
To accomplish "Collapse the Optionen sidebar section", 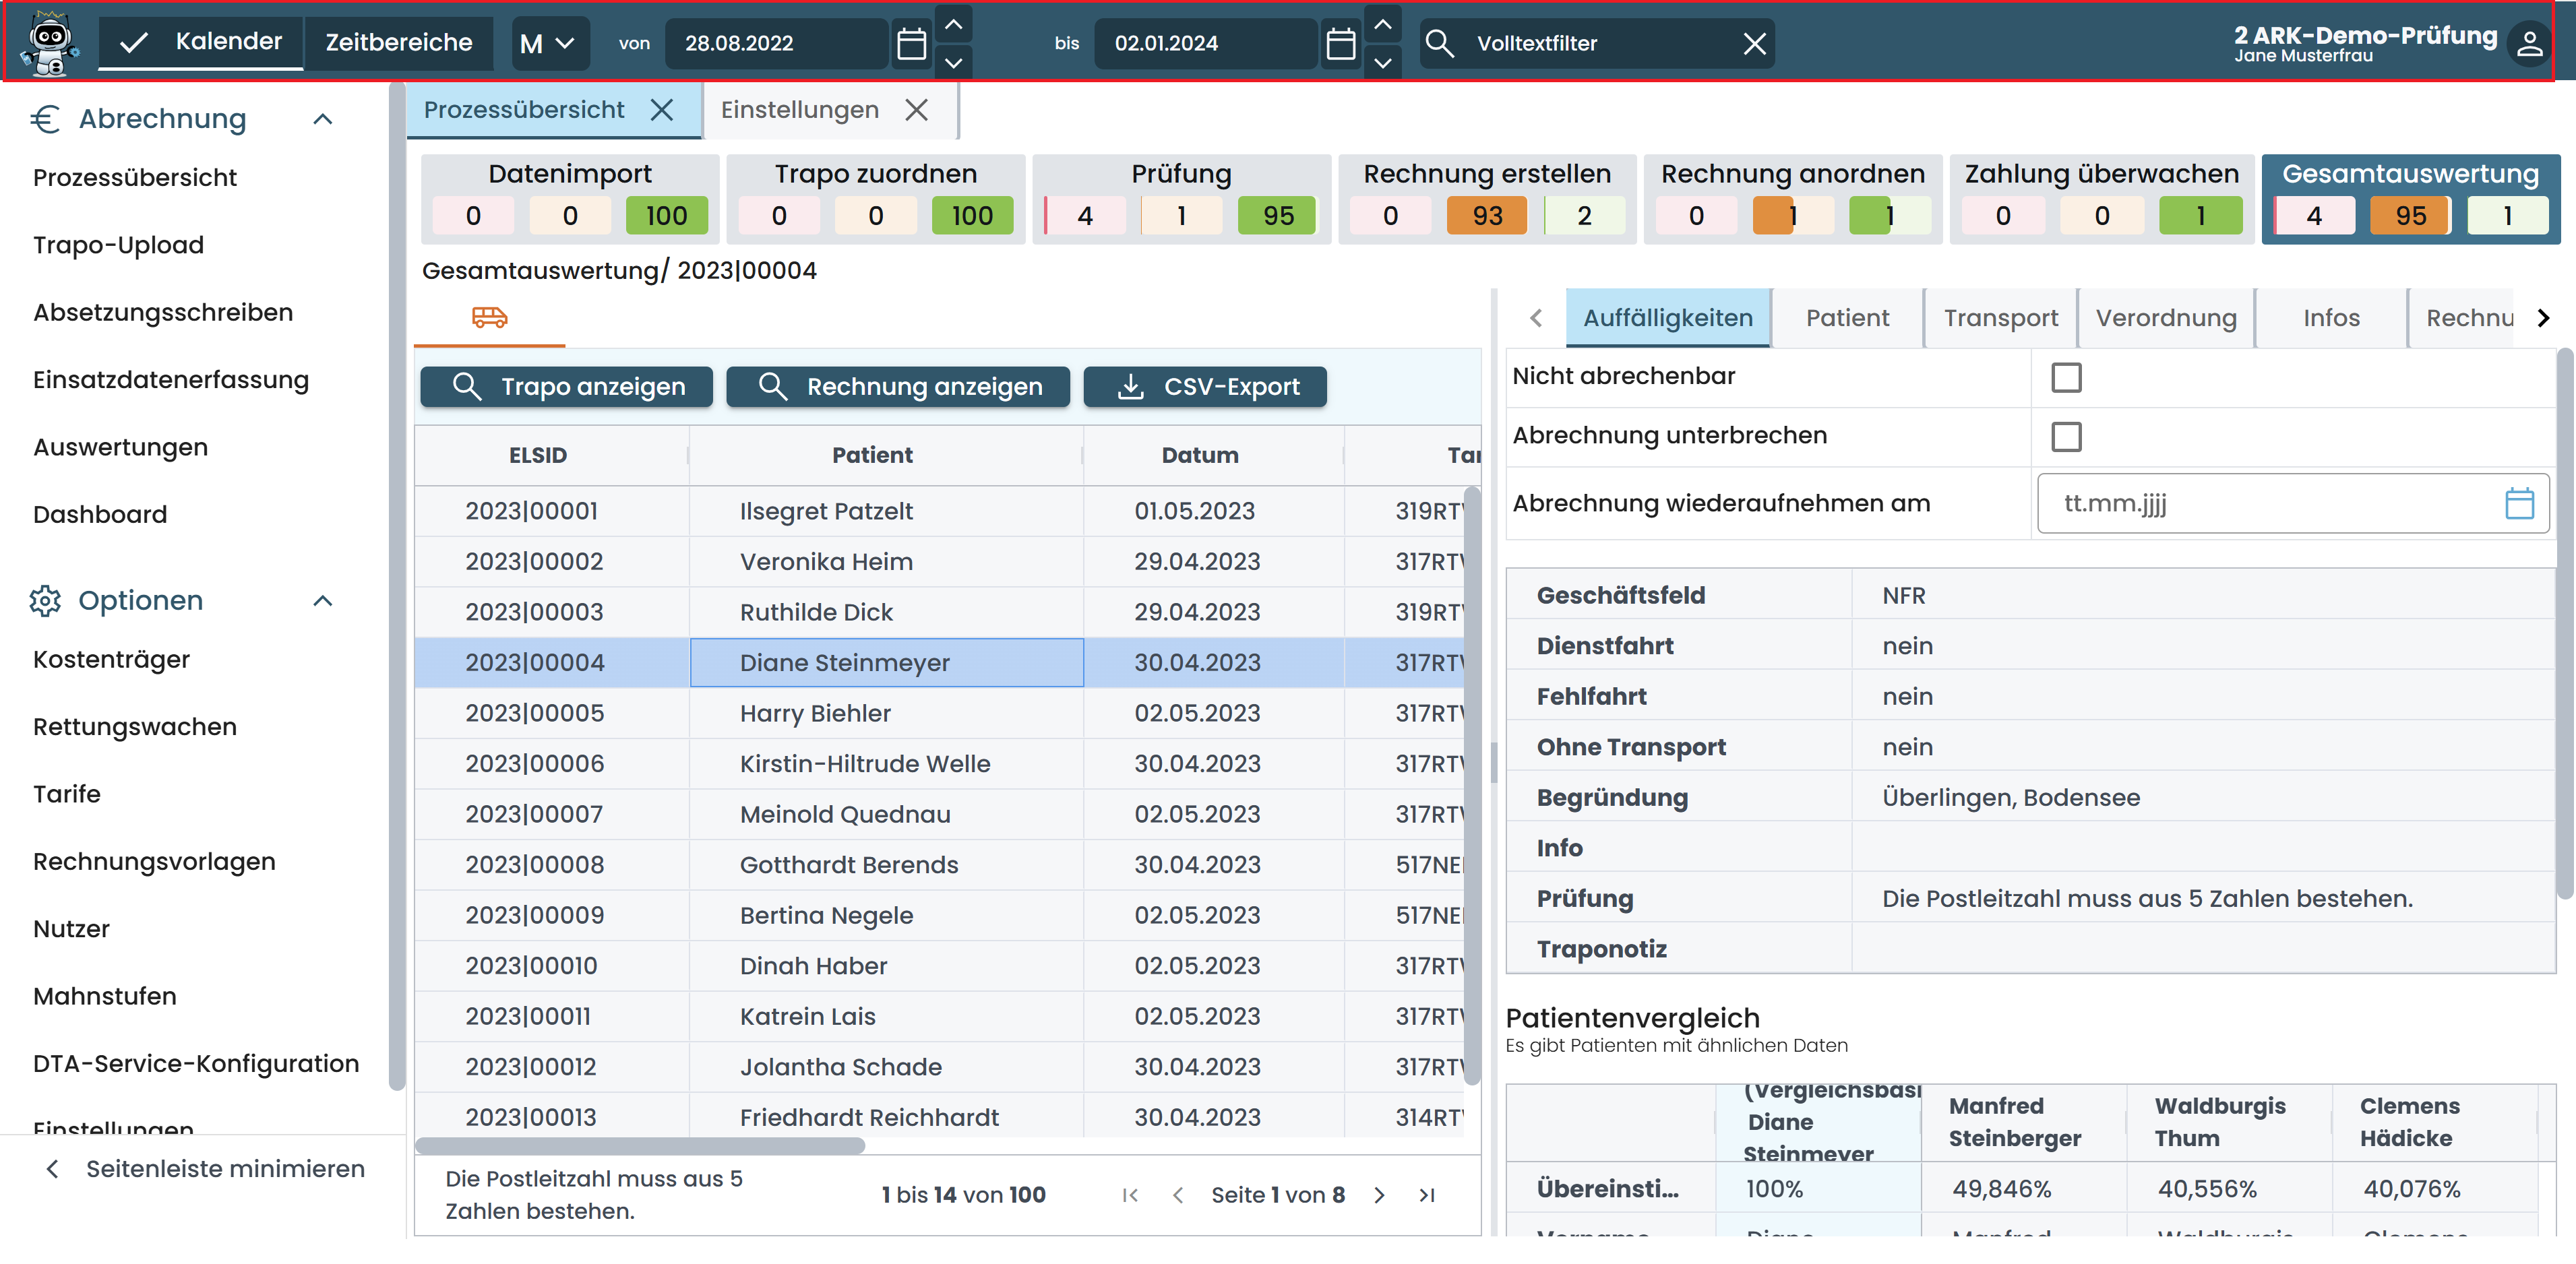I will tap(322, 601).
